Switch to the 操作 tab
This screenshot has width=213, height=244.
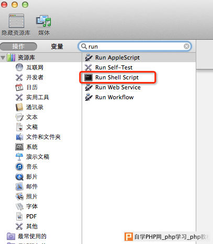[x=18, y=47]
